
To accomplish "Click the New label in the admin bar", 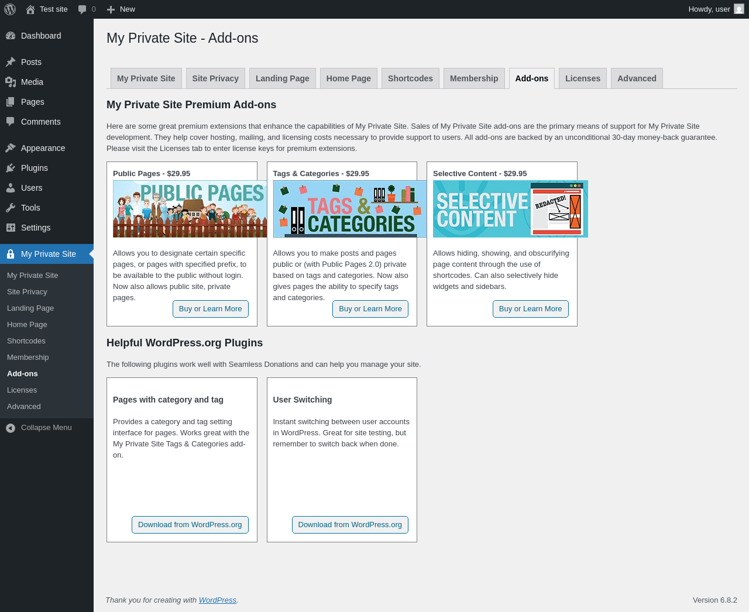I will [x=128, y=9].
